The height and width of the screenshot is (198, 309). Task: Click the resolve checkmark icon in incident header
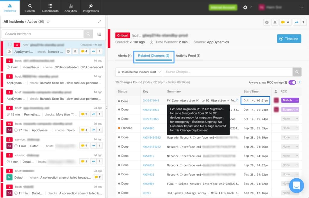click(267, 22)
